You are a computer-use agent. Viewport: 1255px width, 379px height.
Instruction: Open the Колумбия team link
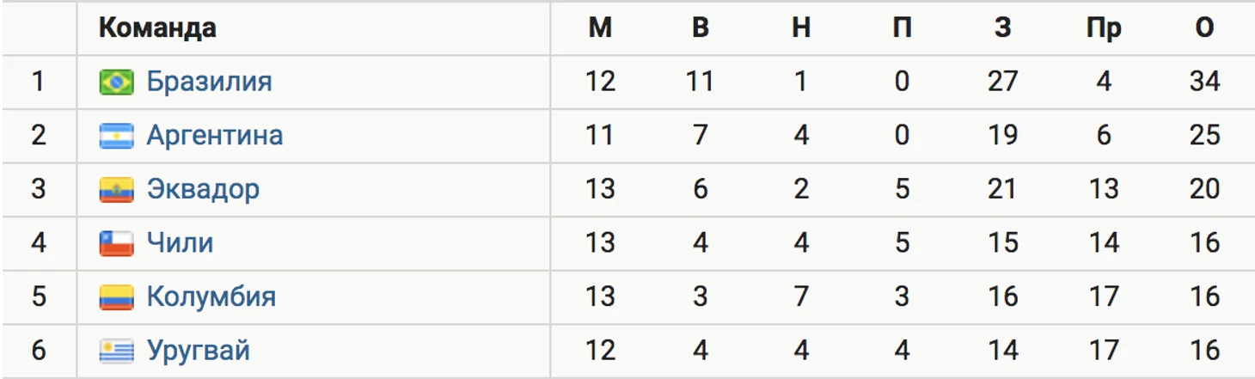pyautogui.click(x=211, y=296)
